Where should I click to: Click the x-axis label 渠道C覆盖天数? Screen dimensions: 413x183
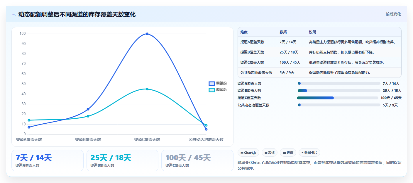pos(147,140)
